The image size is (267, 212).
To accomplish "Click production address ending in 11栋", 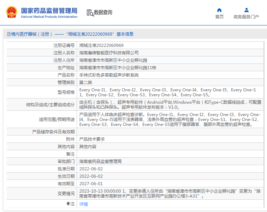I will (x=118, y=68).
